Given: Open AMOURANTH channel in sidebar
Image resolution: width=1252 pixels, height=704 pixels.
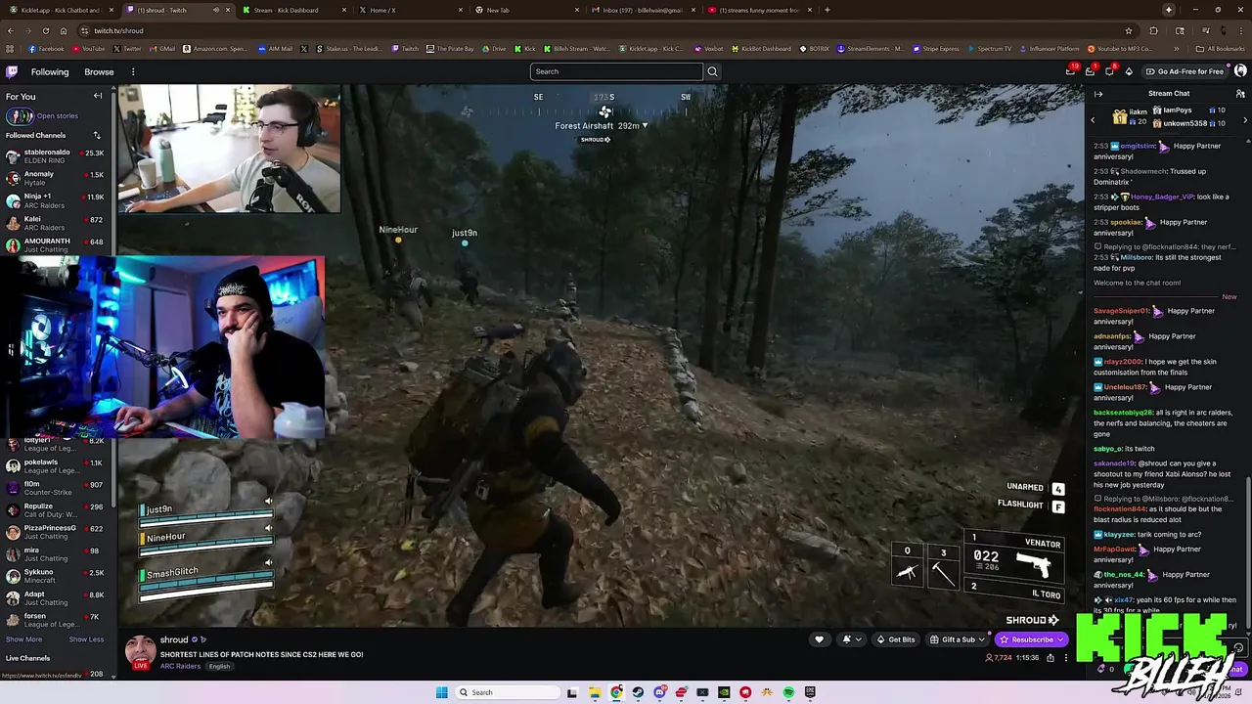Looking at the screenshot, I should [58, 244].
